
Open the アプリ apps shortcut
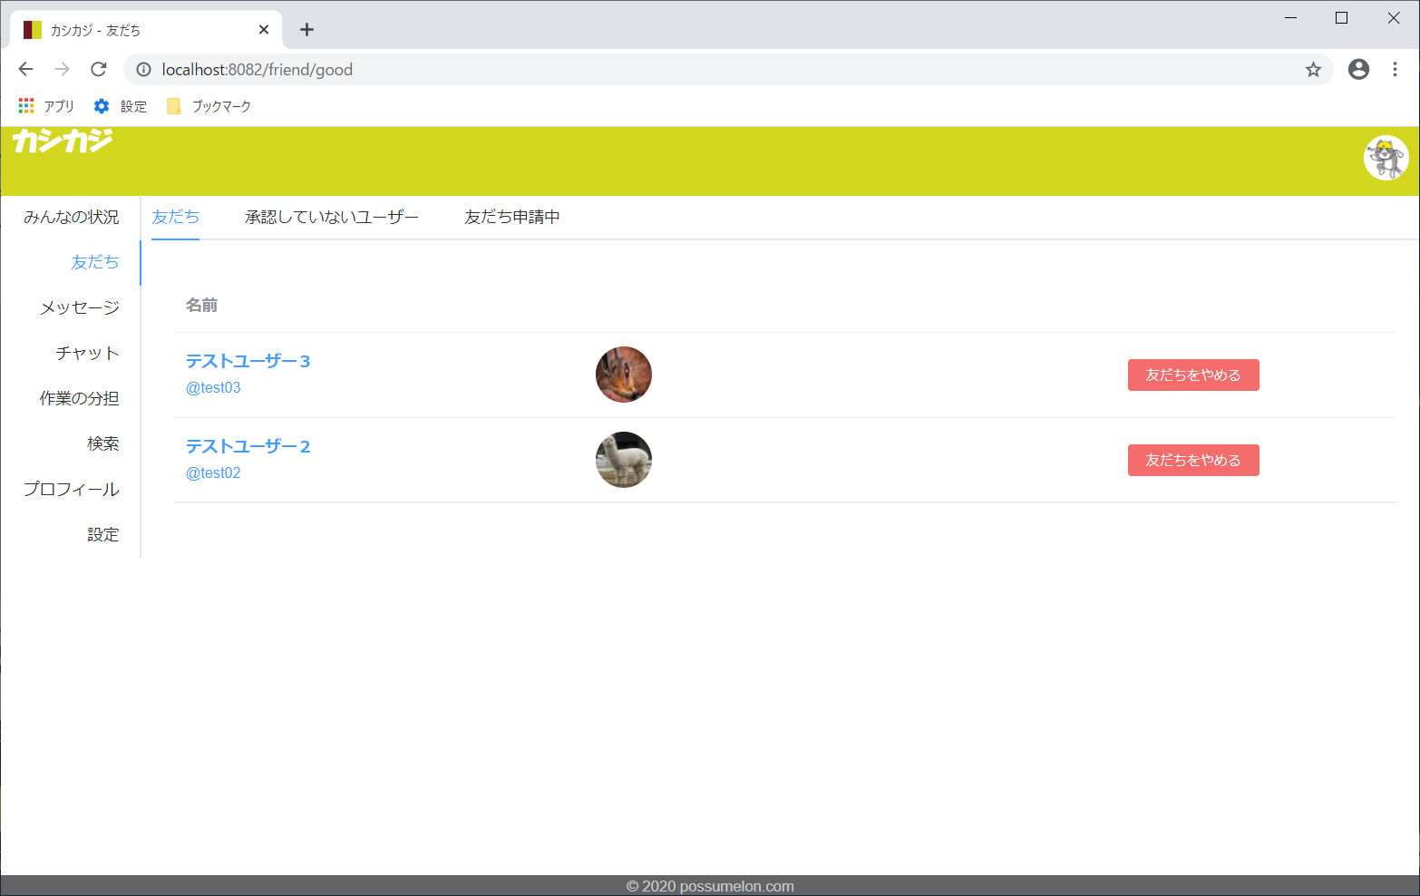point(46,106)
